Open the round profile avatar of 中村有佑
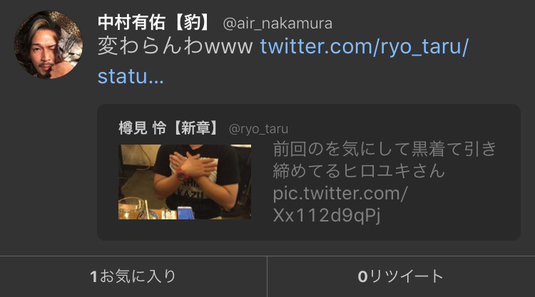This screenshot has height=297, width=535. pyautogui.click(x=49, y=45)
